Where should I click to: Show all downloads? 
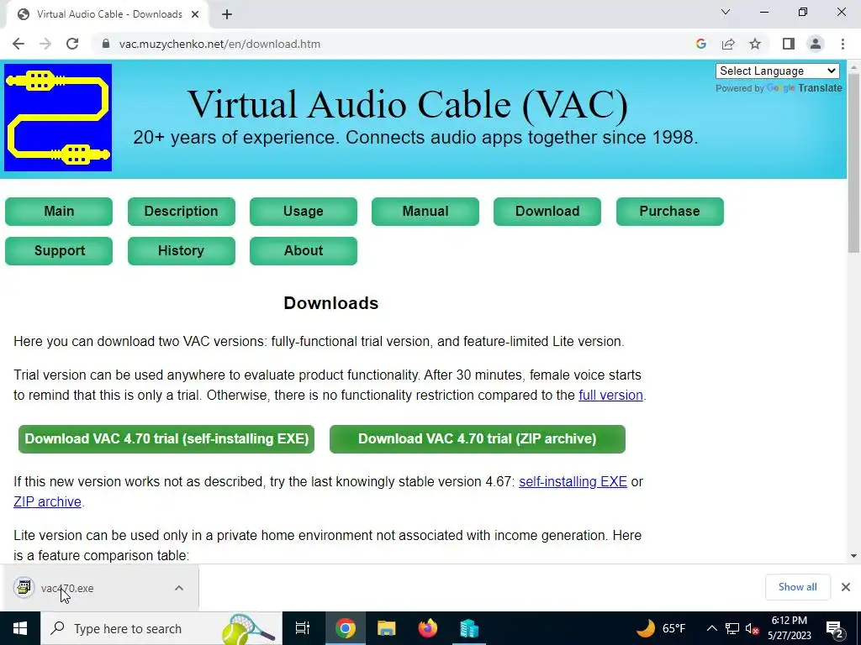(x=797, y=587)
